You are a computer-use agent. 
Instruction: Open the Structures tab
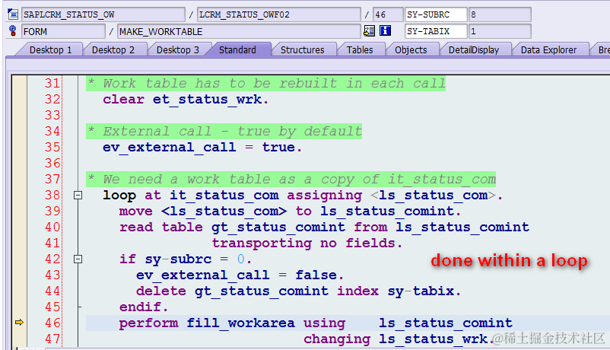pos(302,49)
